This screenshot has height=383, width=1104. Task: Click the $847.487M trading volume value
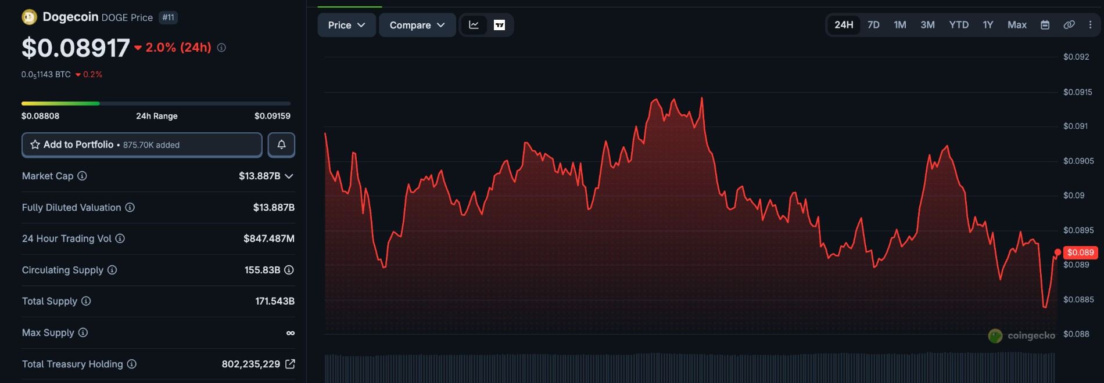[269, 239]
